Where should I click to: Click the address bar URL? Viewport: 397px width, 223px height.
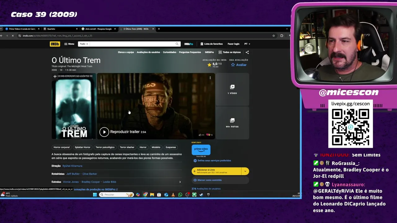tap(57, 36)
